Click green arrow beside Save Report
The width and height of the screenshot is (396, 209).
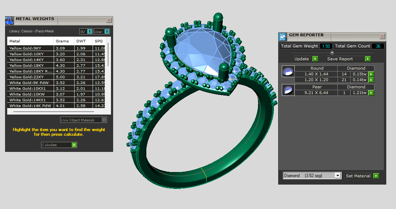(368, 59)
